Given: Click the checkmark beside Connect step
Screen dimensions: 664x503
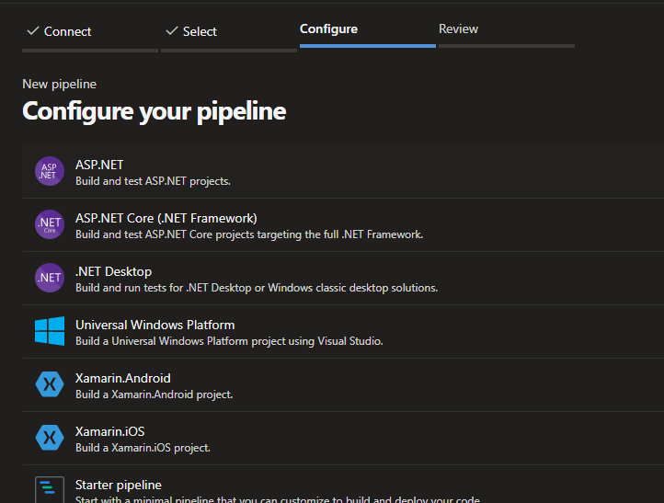Looking at the screenshot, I should tap(33, 31).
